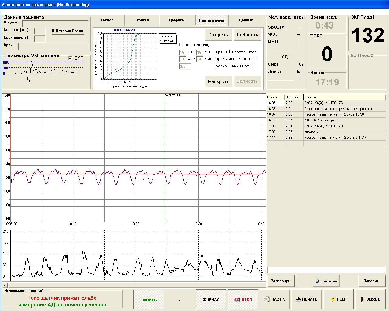Open the Графики tab
Image resolution: width=389 pixels, height=311 pixels.
[177, 20]
